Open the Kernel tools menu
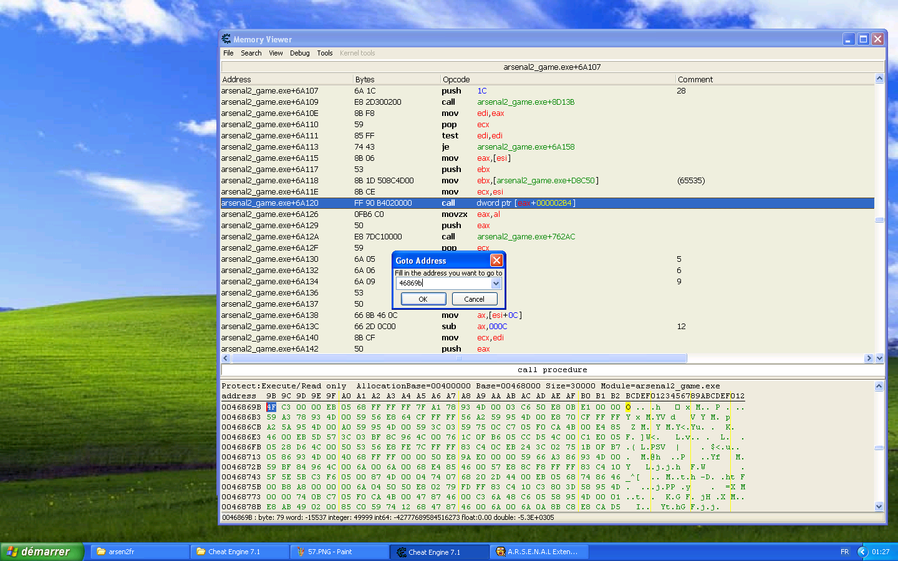This screenshot has height=561, width=898. [357, 53]
